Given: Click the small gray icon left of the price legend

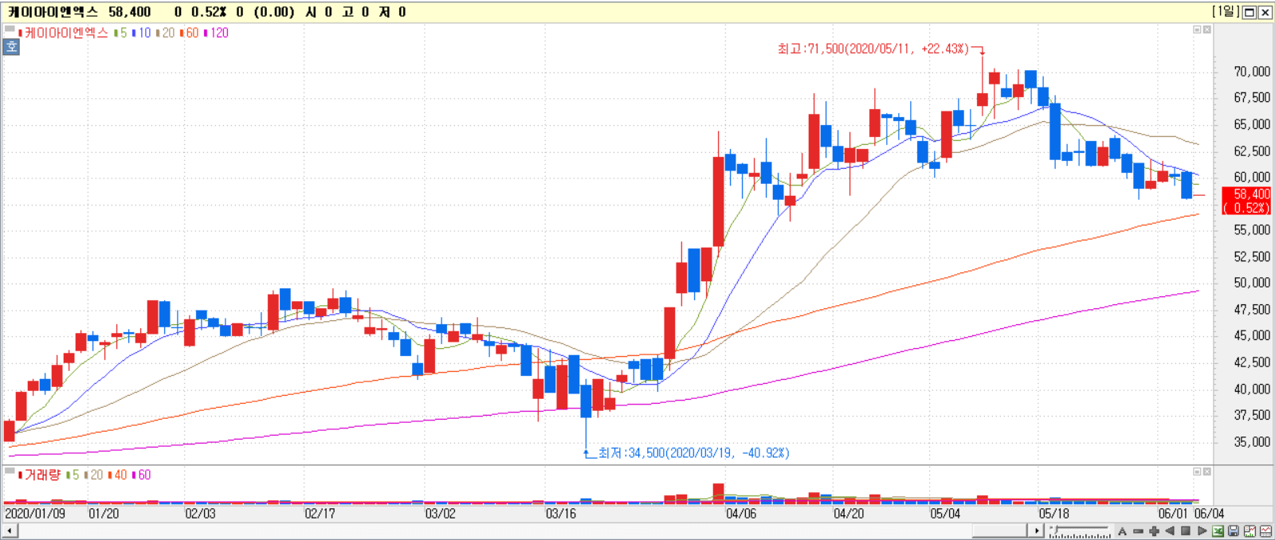Looking at the screenshot, I should tap(10, 29).
